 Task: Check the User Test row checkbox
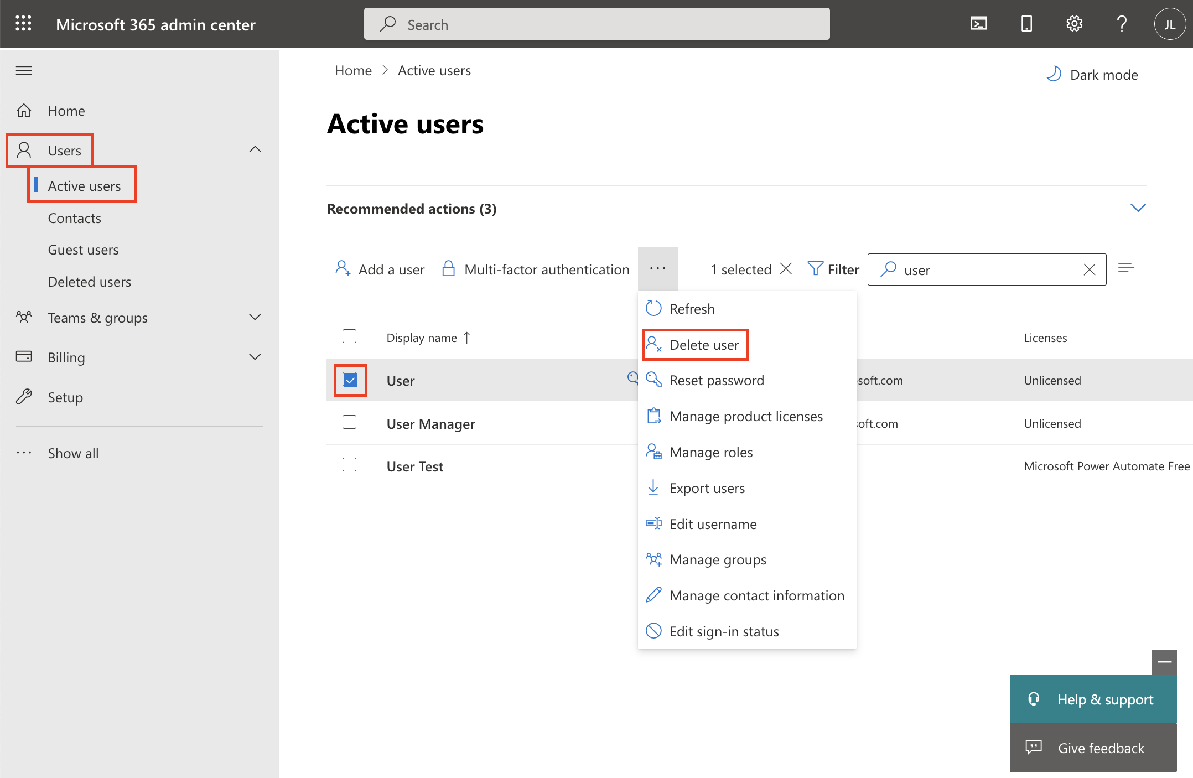[349, 465]
